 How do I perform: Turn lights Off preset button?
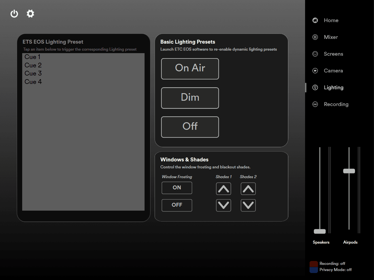[190, 127]
